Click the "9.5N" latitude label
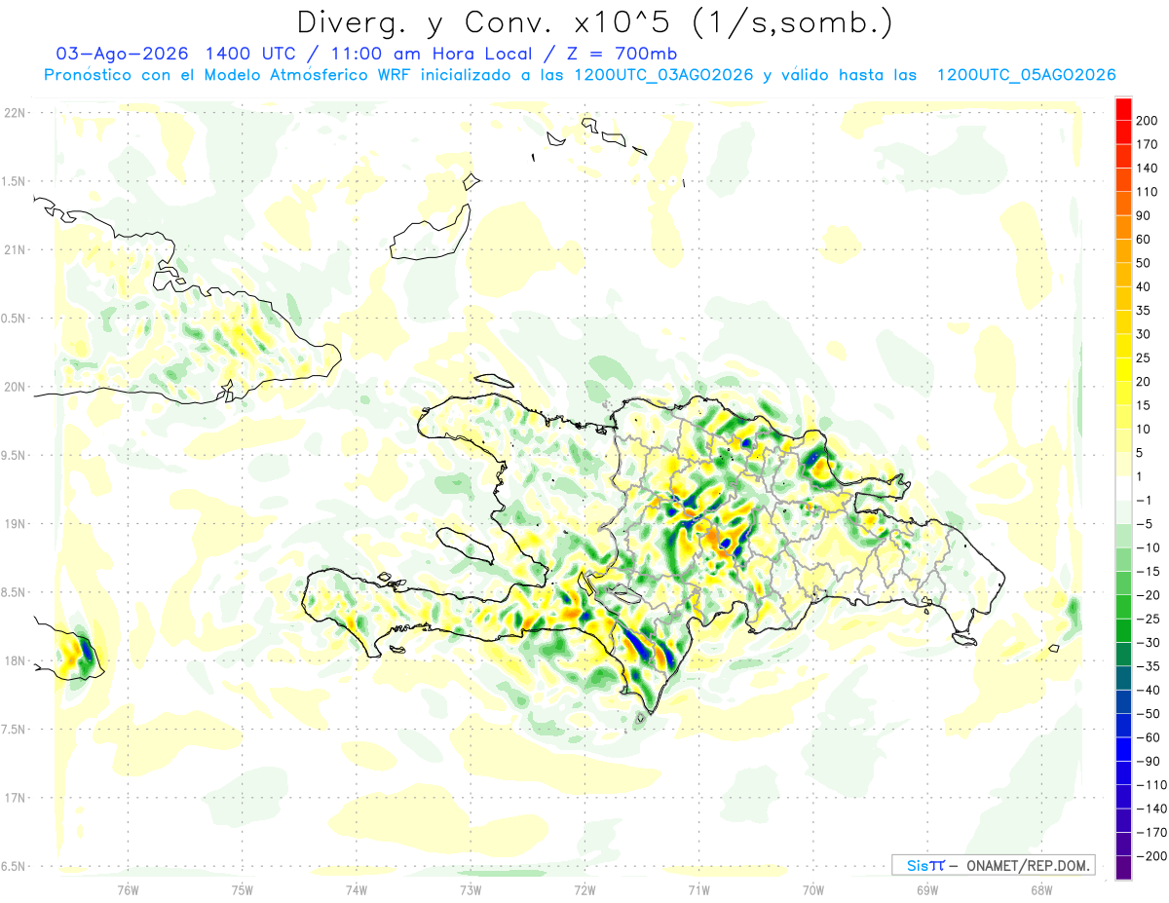The width and height of the screenshot is (1169, 903). click(14, 455)
